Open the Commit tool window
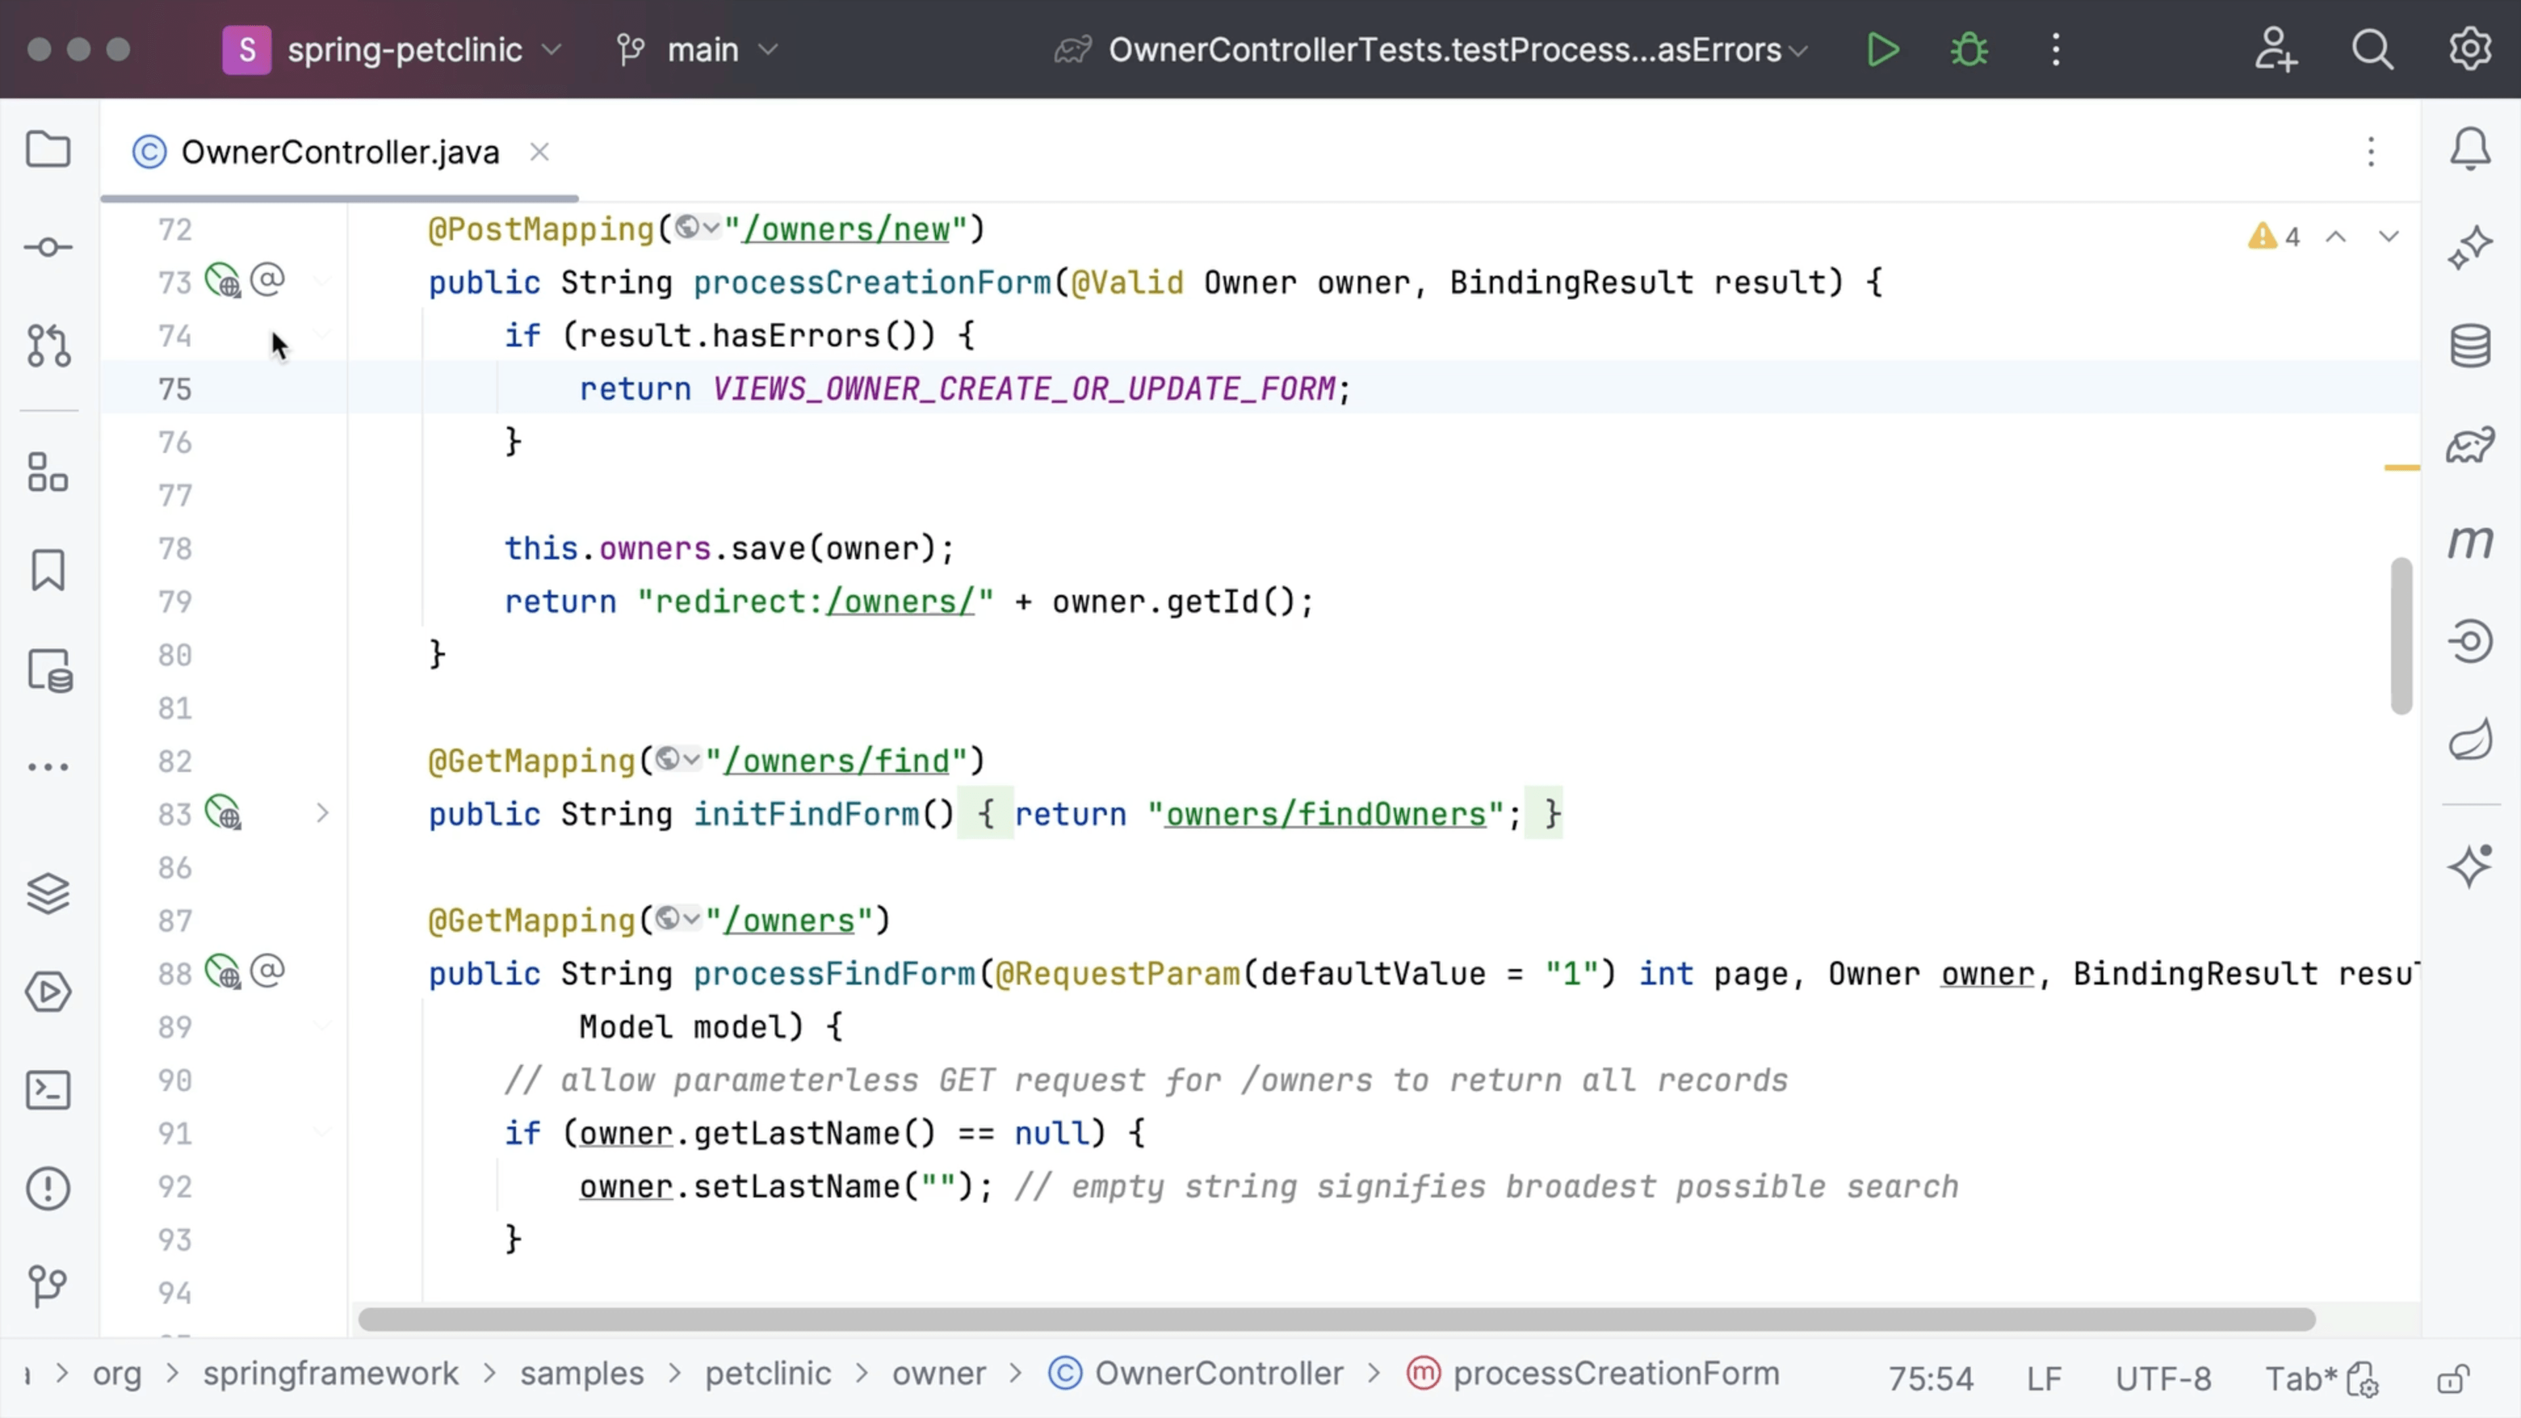 point(47,247)
